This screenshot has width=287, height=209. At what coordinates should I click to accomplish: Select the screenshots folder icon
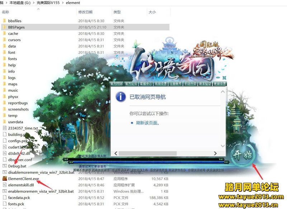pyautogui.click(x=5, y=109)
